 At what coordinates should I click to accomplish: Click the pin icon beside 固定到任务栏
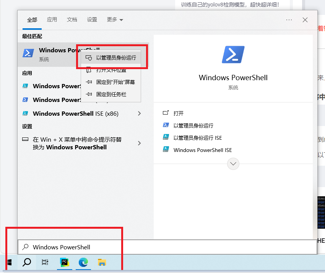click(x=89, y=94)
